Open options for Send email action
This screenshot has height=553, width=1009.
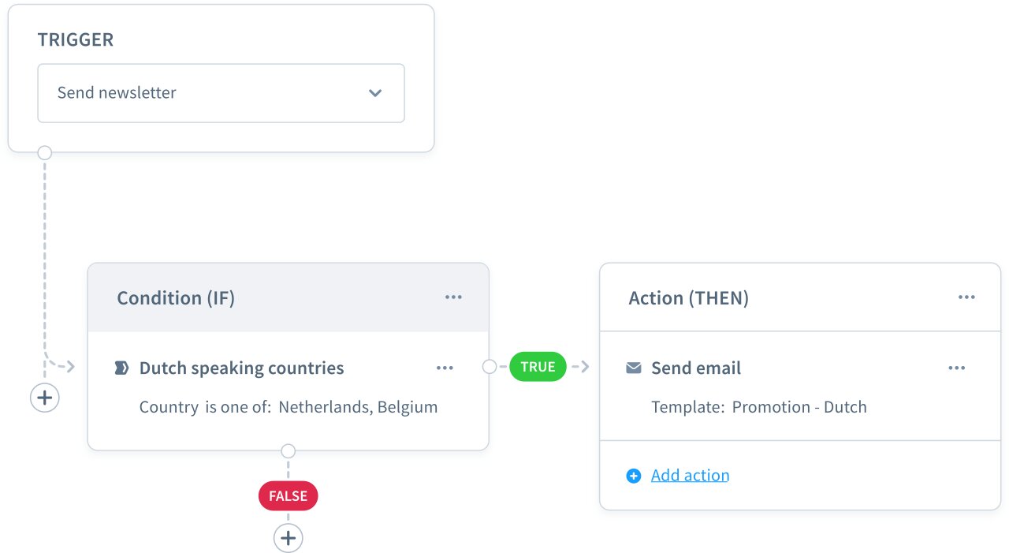(x=957, y=368)
